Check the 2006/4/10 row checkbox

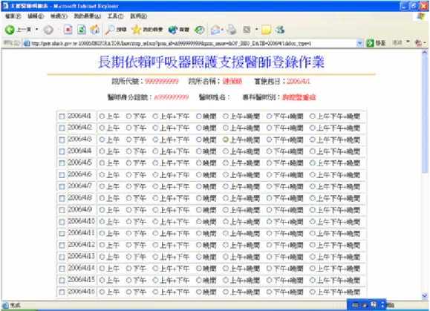click(62, 222)
